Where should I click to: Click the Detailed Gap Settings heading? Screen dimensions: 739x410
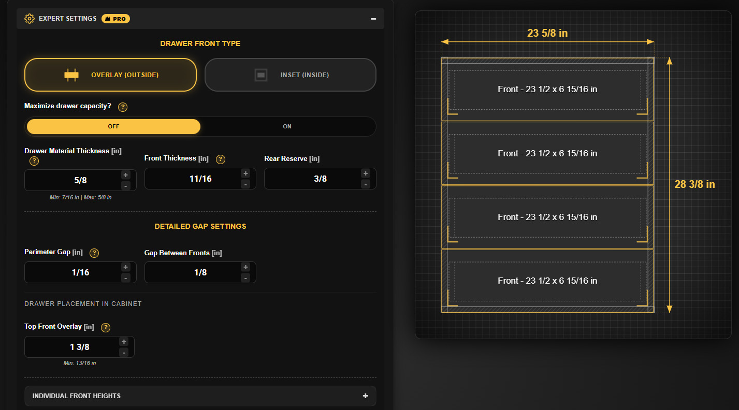200,226
